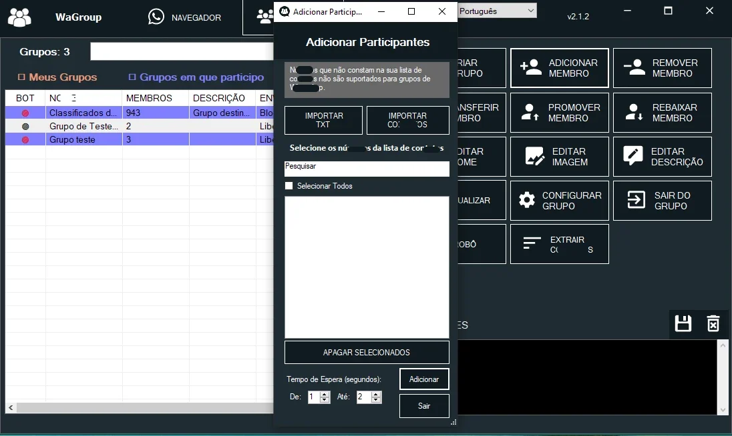The image size is (732, 436).
Task: Click the IMPORTAR TXT button
Action: pos(323,120)
